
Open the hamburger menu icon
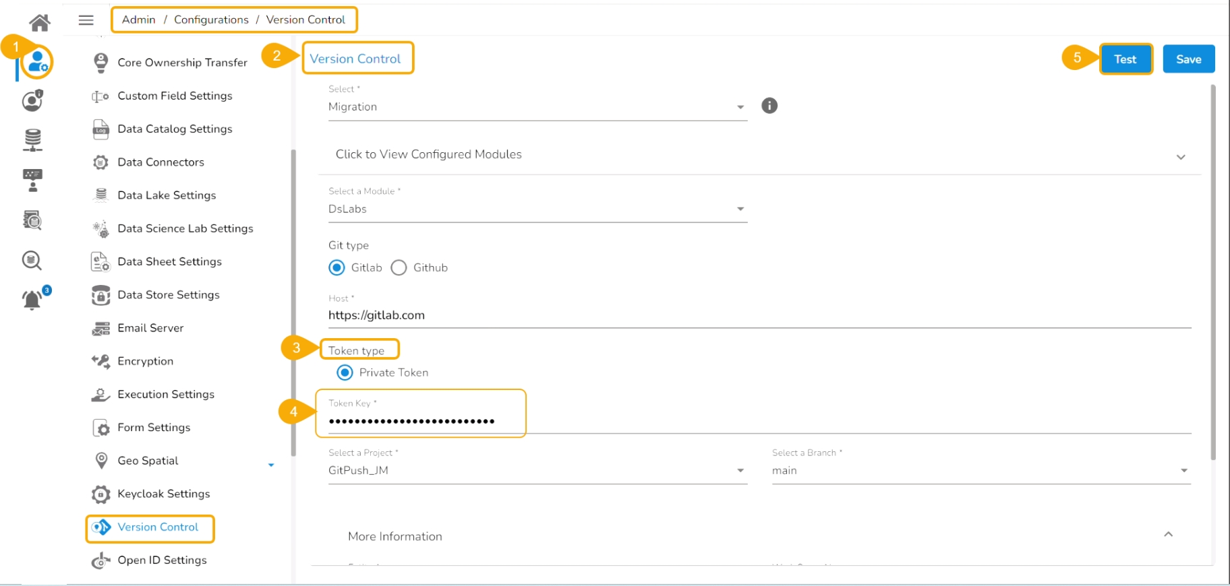coord(86,20)
